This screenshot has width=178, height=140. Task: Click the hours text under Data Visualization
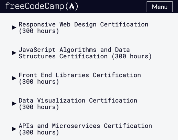point(39,107)
